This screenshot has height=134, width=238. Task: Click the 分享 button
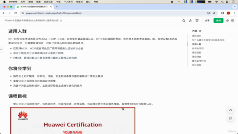tap(207, 20)
